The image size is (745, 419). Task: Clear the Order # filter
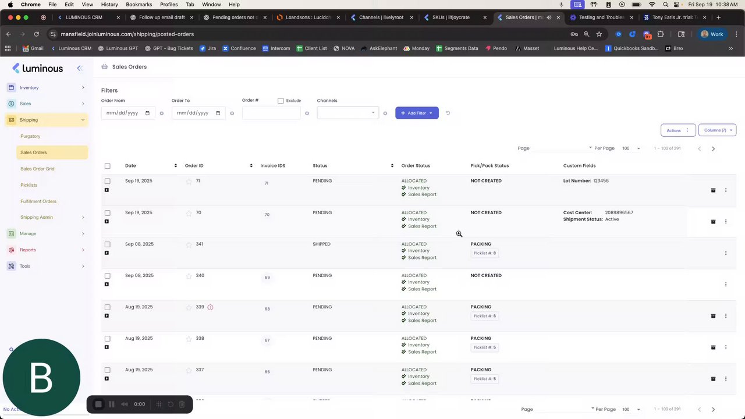tap(307, 113)
